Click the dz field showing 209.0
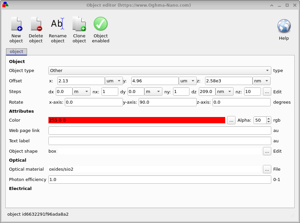 click(x=207, y=91)
